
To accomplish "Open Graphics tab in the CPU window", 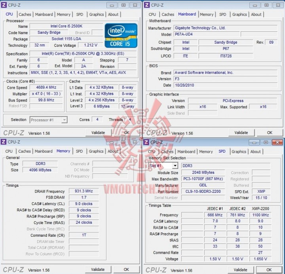I will [x=97, y=14].
